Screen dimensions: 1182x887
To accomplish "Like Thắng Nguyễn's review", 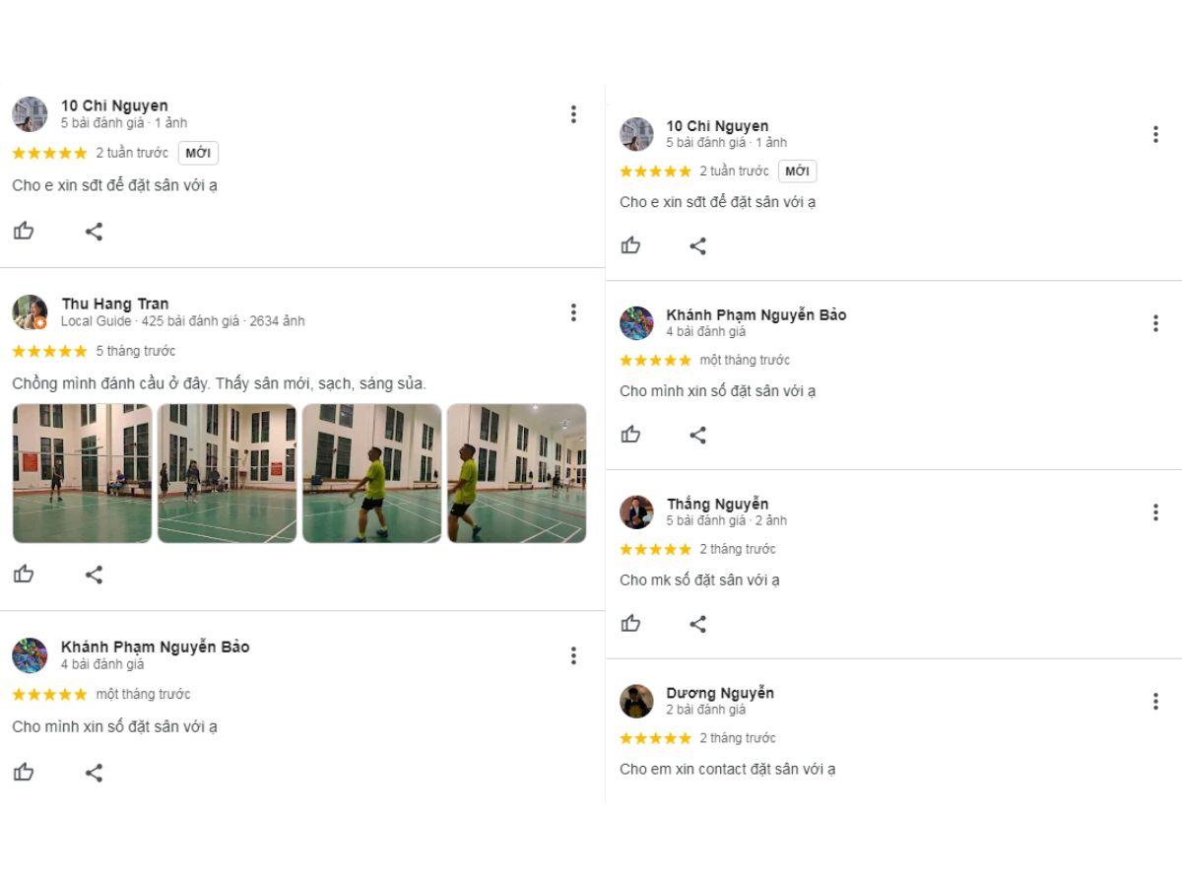I will (x=631, y=623).
